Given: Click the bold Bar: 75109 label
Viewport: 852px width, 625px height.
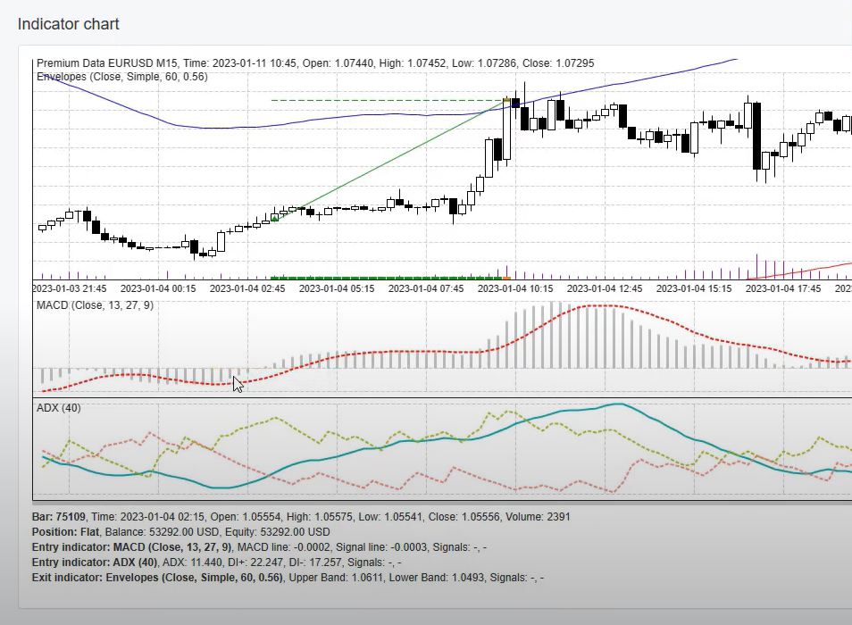Looking at the screenshot, I should click(x=54, y=516).
